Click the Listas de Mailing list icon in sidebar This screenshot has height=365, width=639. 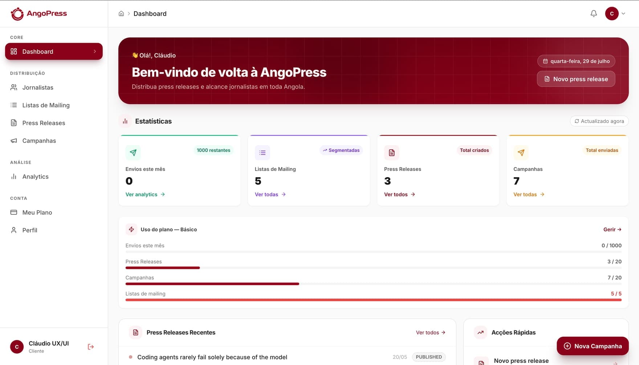pyautogui.click(x=14, y=105)
